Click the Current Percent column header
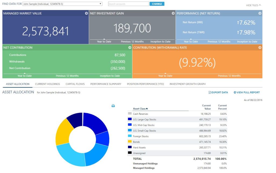 coord(222,107)
